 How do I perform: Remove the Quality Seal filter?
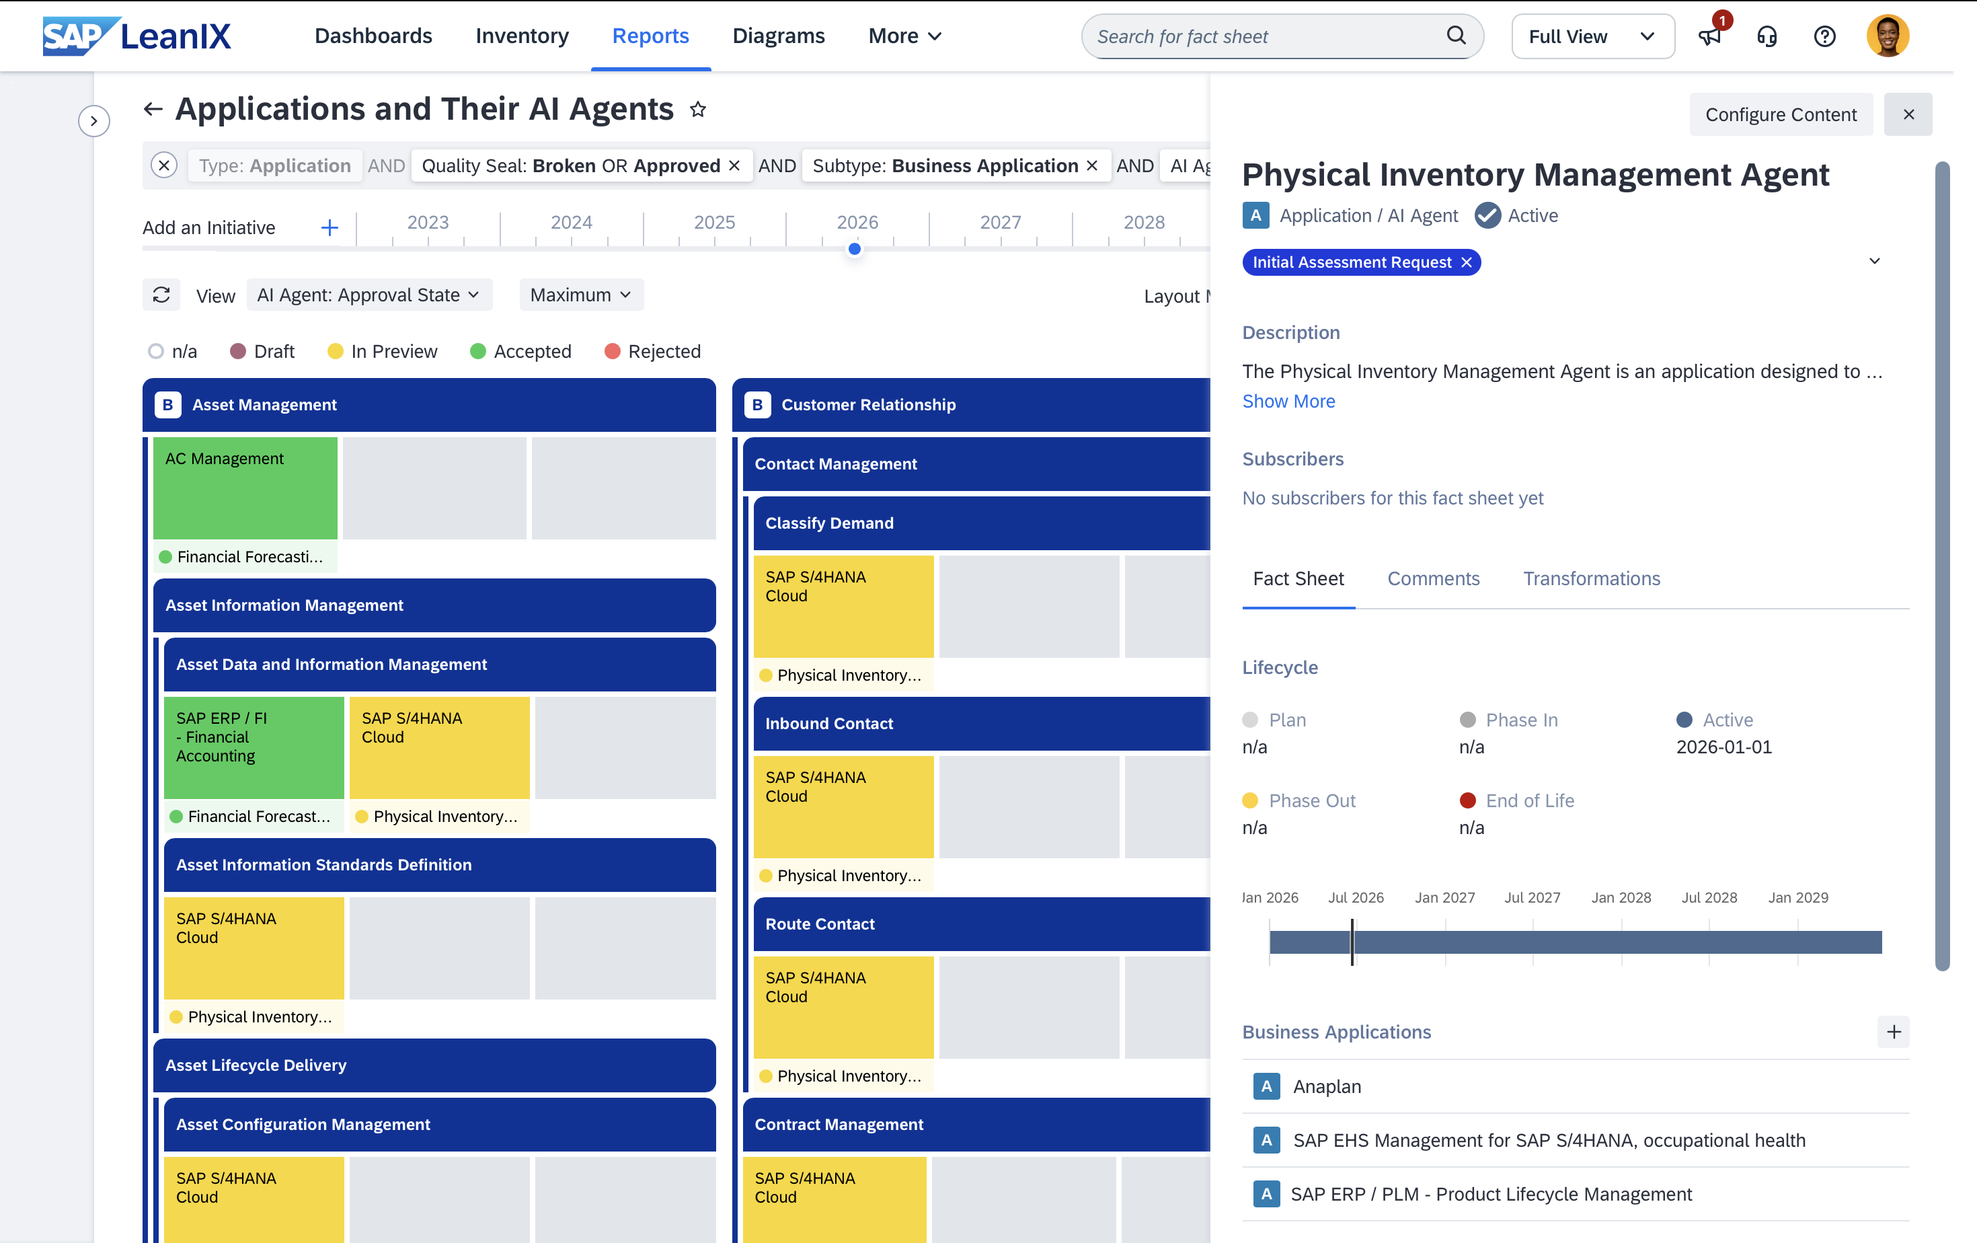point(735,166)
